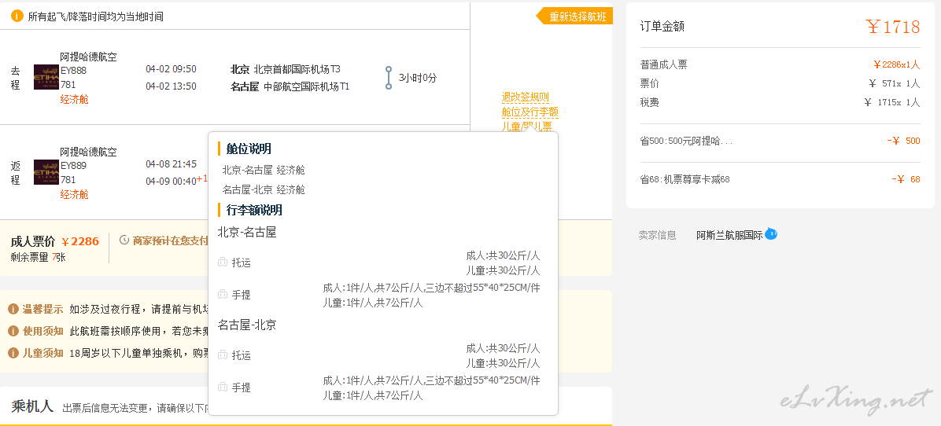941x426 pixels.
Task: Click departure time 04-02 09:50
Action: [x=171, y=69]
